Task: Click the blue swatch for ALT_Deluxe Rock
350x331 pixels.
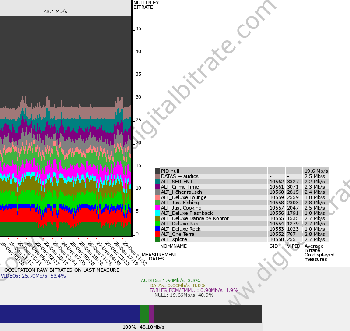Action: pos(157,229)
